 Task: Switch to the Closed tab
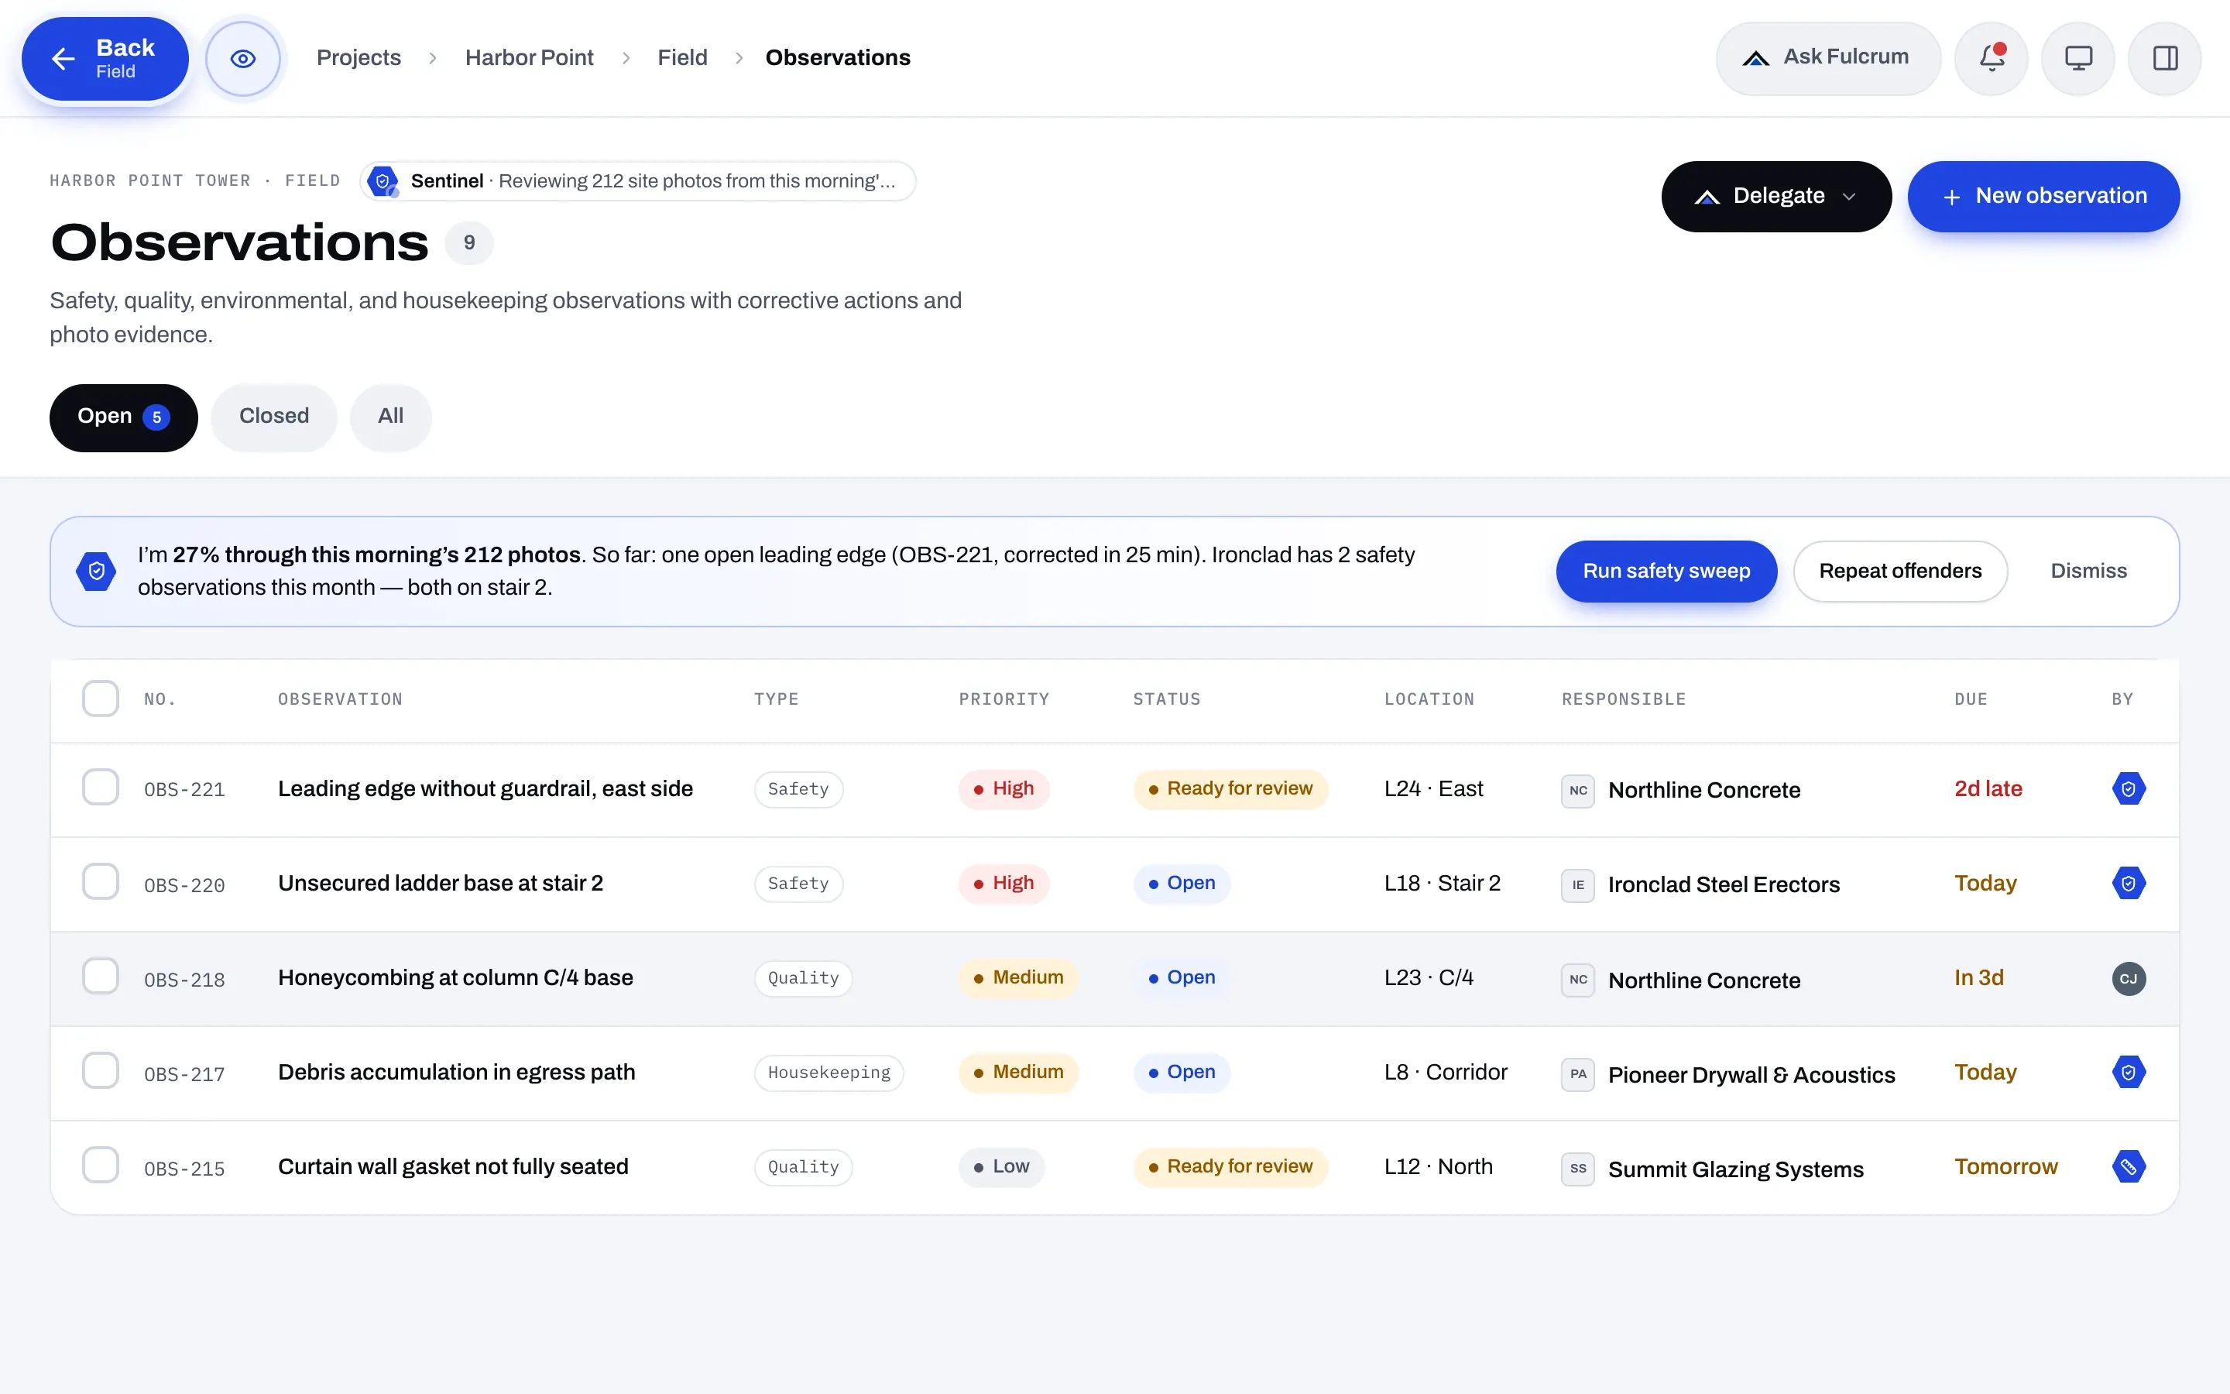click(x=273, y=417)
